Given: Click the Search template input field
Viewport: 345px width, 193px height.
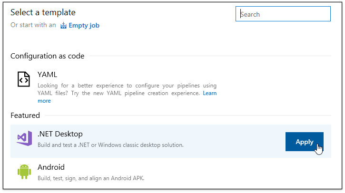Looking at the screenshot, I should [x=283, y=14].
